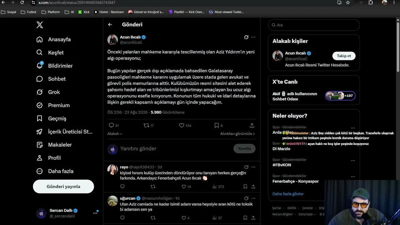400x225 pixels.
Task: Bookmark uğurcan's reply
Action: coord(245,218)
